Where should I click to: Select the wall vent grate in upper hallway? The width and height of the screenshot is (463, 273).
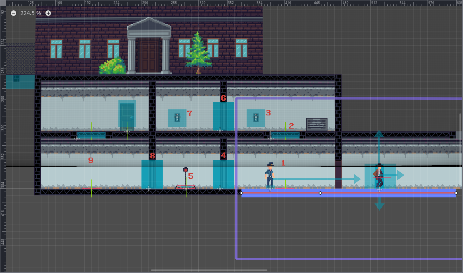coord(316,124)
